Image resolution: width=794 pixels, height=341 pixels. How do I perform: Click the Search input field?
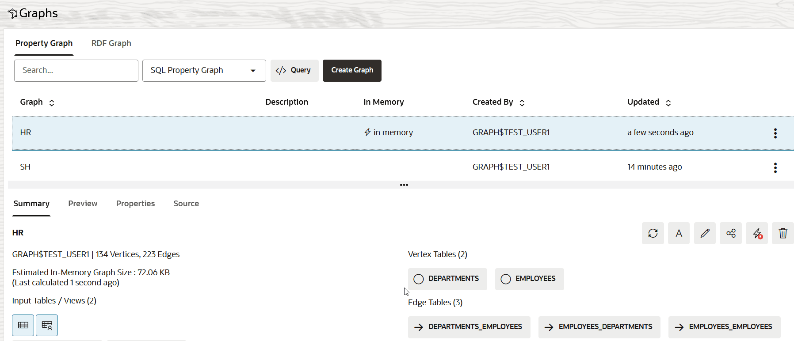pyautogui.click(x=76, y=71)
